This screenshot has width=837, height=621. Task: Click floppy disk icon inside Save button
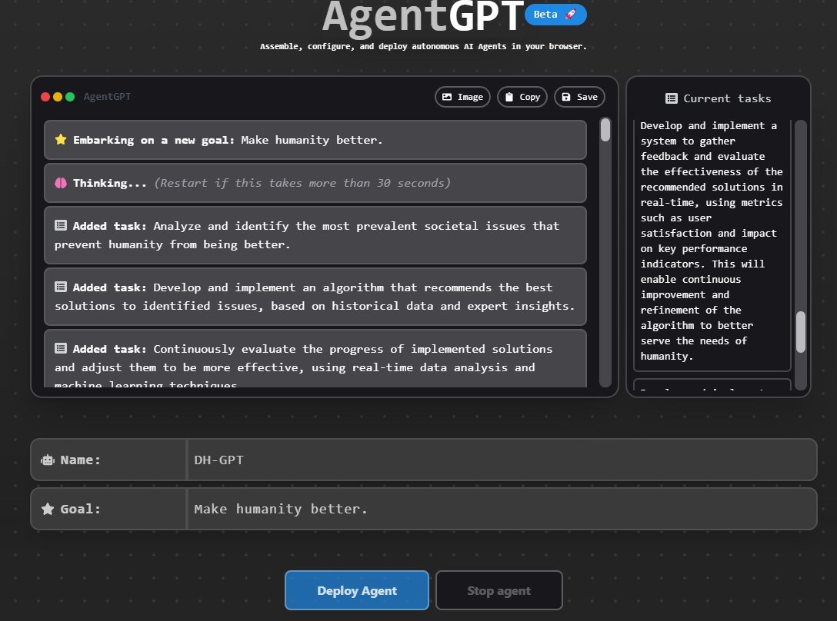(566, 97)
